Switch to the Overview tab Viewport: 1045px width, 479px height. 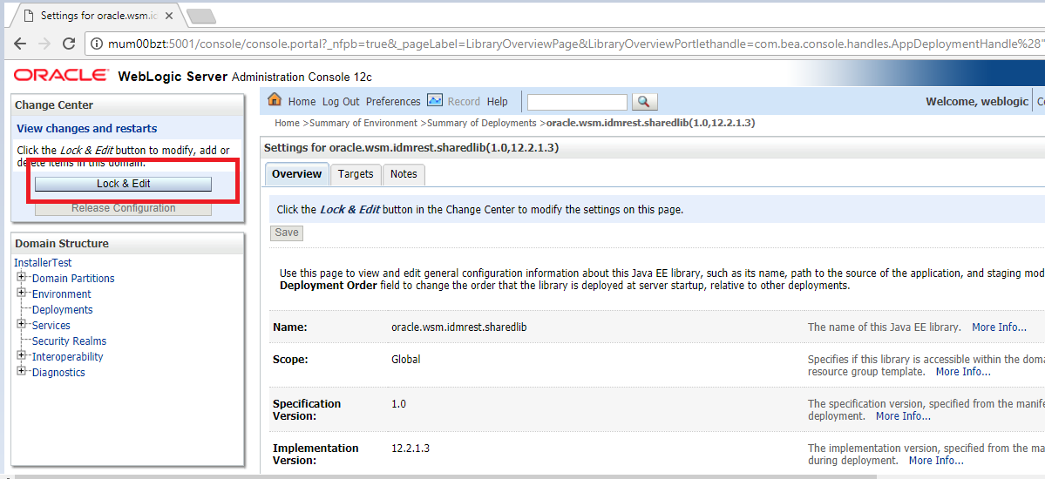coord(296,174)
